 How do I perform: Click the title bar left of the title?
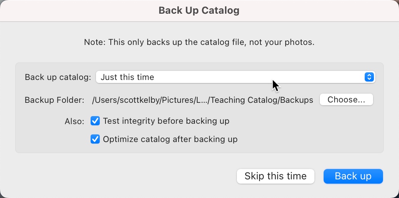click(76, 10)
